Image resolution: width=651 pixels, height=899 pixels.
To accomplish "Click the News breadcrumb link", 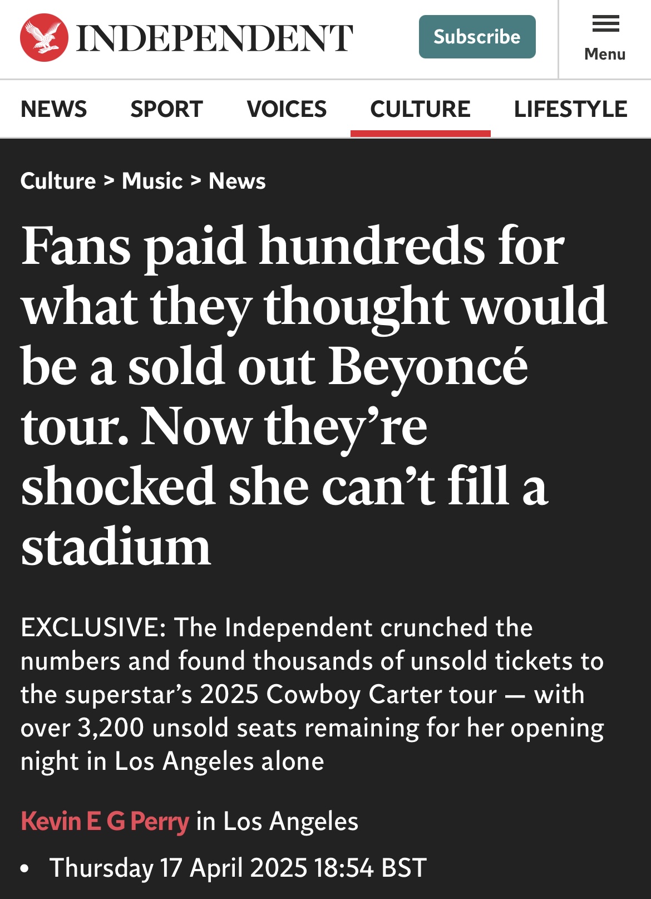I will coord(237,181).
